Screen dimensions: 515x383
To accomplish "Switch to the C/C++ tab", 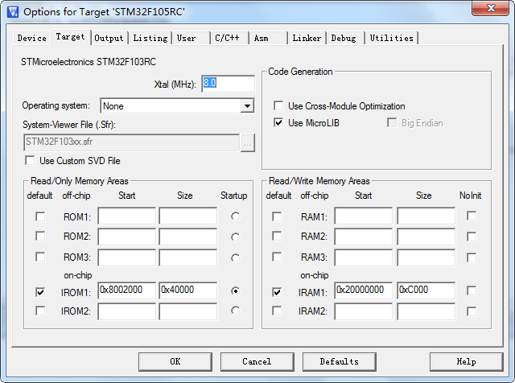I will (229, 38).
